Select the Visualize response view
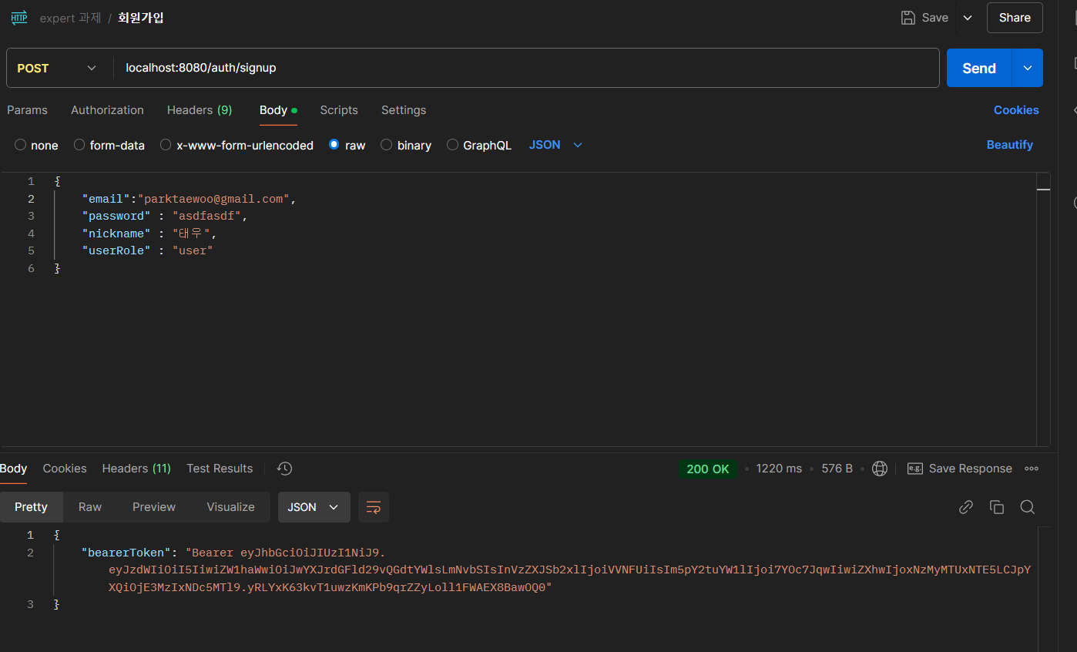The image size is (1077, 652). coord(230,507)
